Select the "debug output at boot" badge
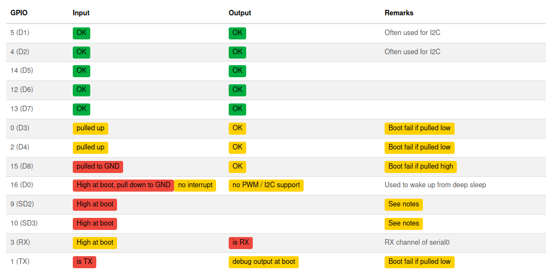 click(264, 262)
